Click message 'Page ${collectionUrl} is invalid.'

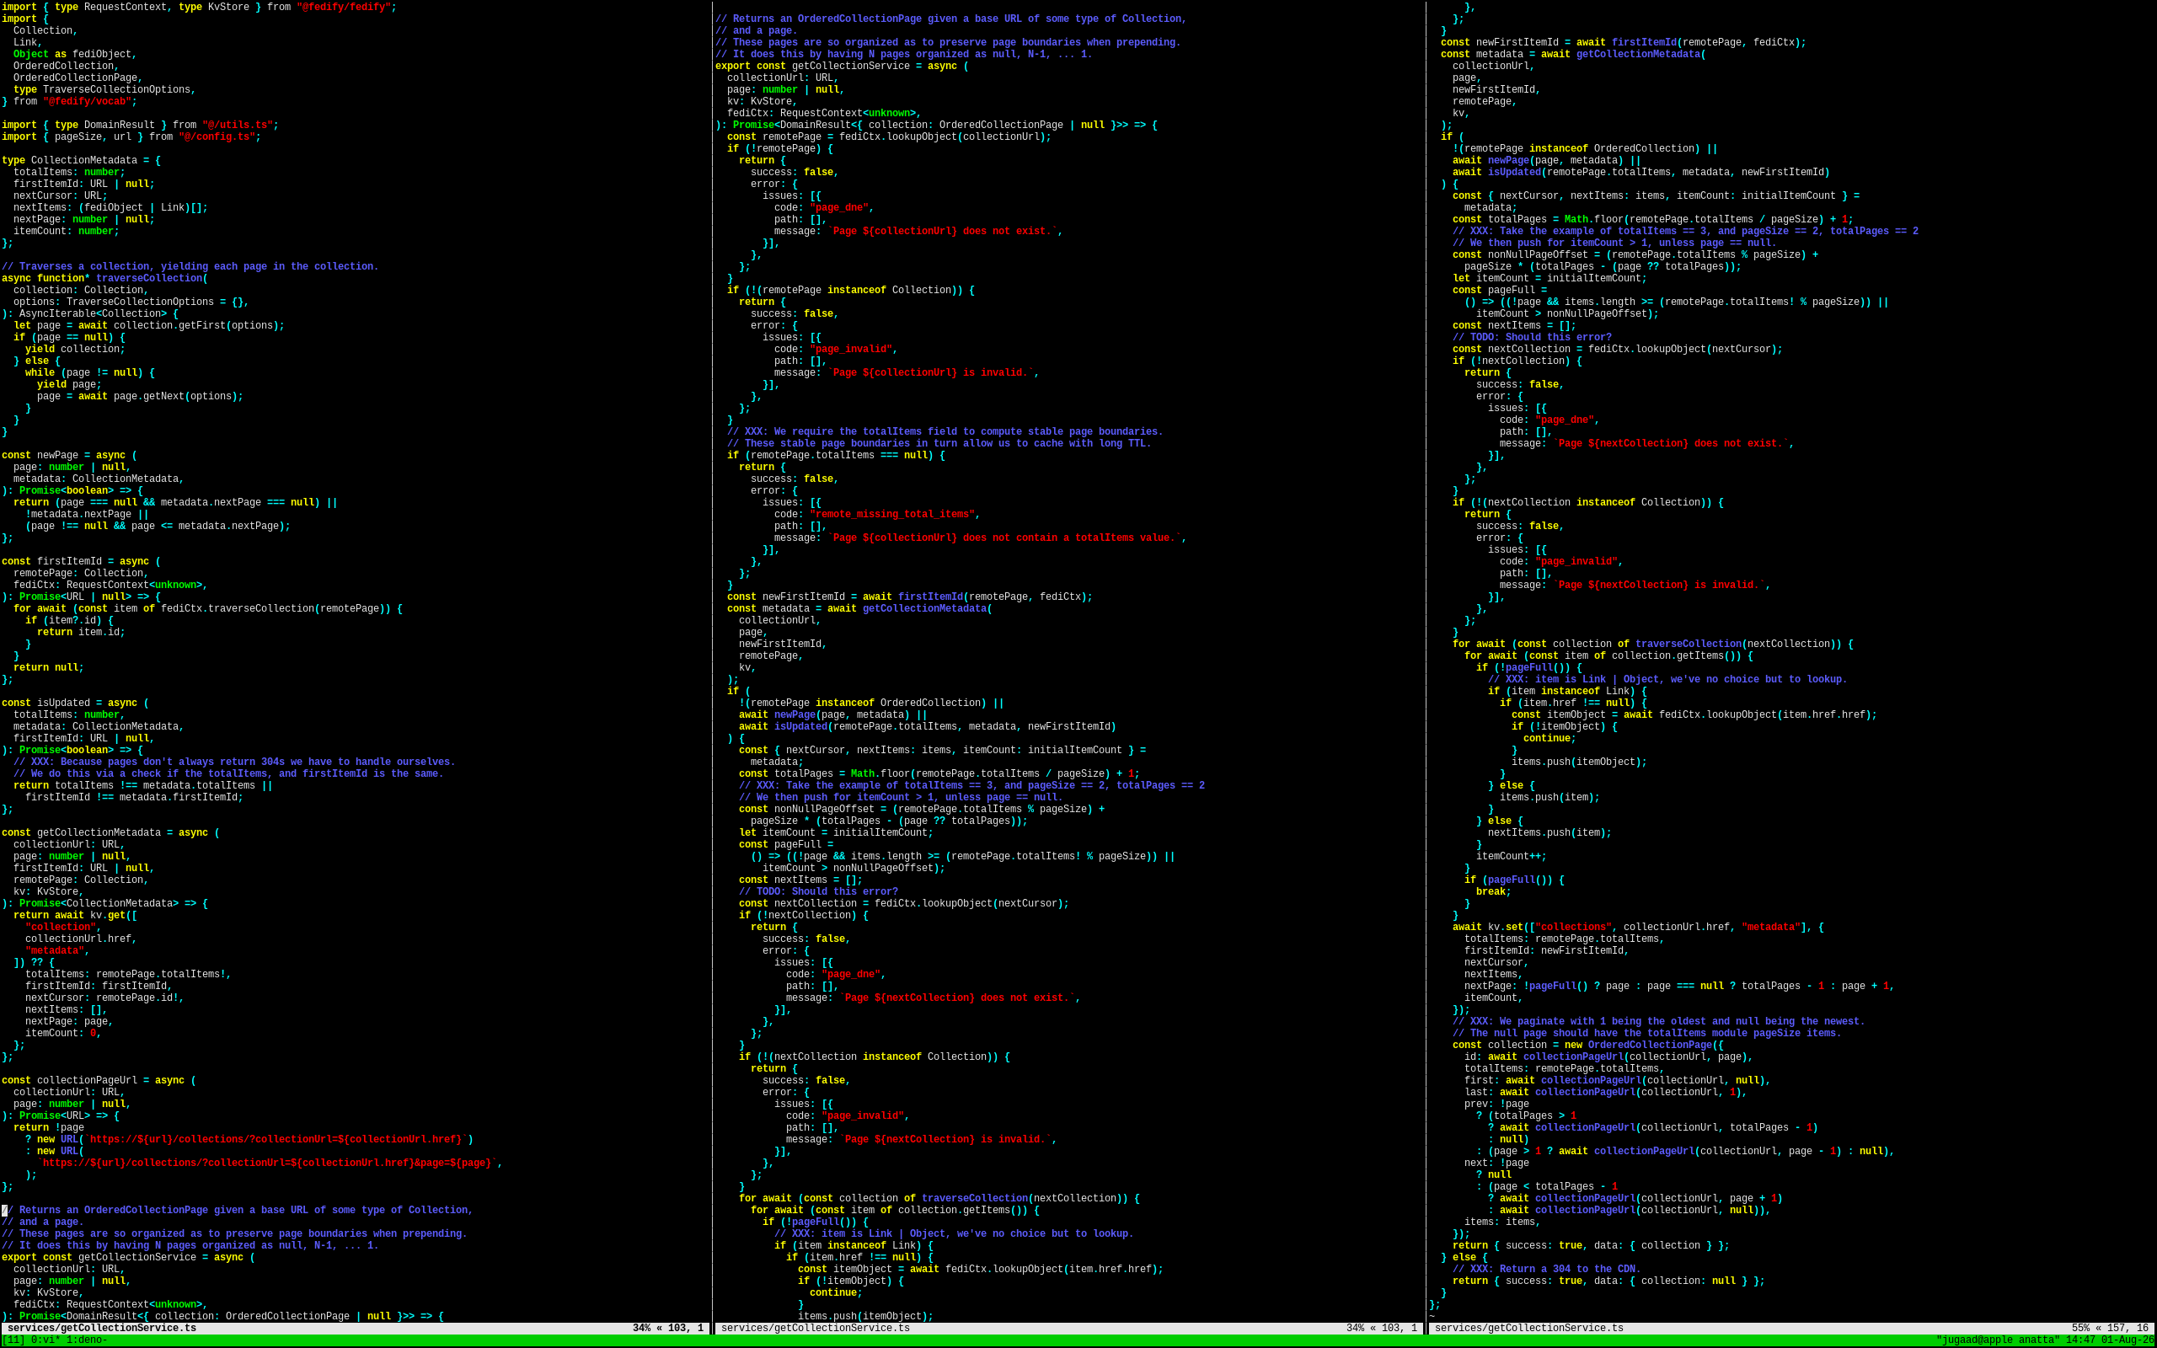click(930, 372)
